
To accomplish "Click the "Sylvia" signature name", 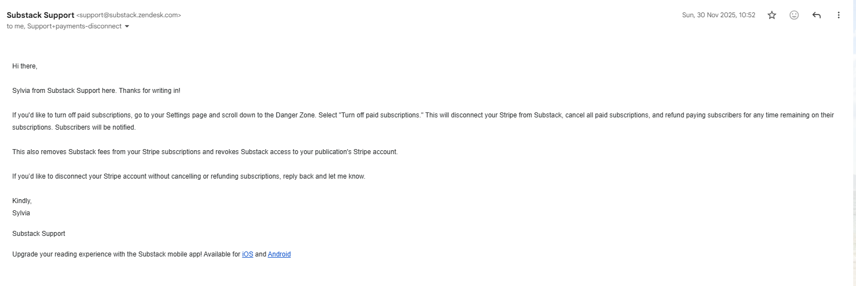I will tap(21, 213).
